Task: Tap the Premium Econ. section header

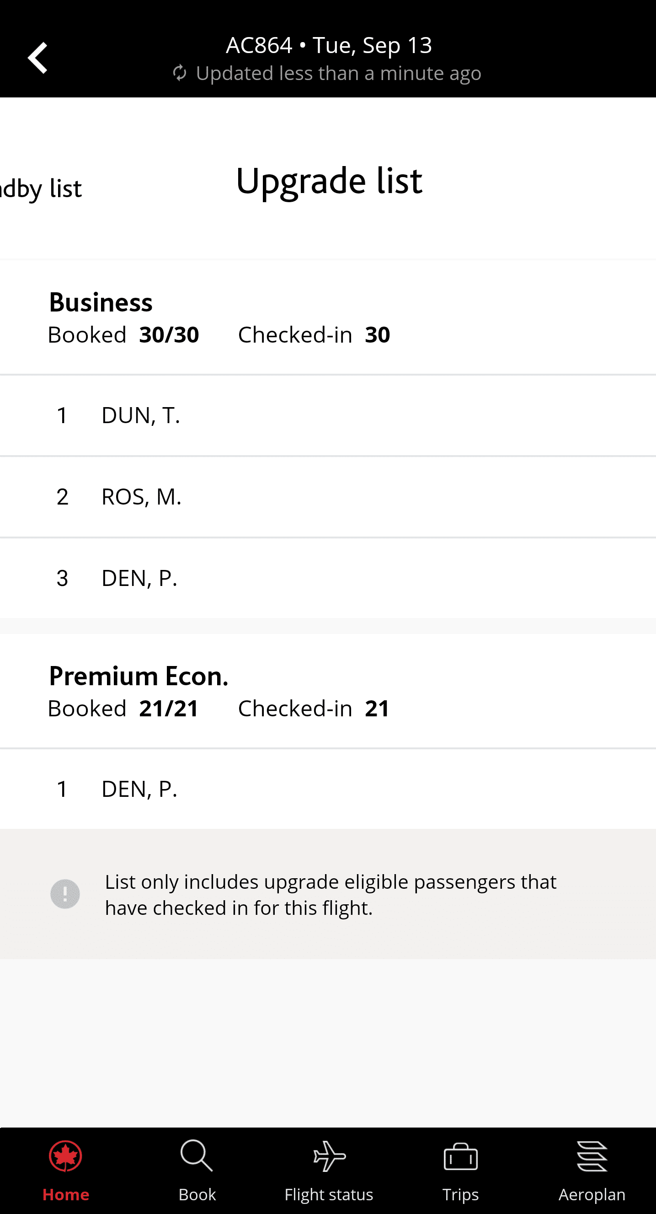Action: pyautogui.click(x=139, y=676)
